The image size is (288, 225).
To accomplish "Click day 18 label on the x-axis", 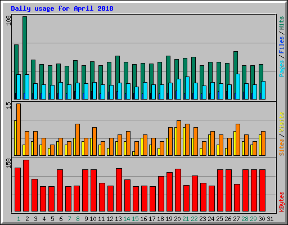I will 160,219.
